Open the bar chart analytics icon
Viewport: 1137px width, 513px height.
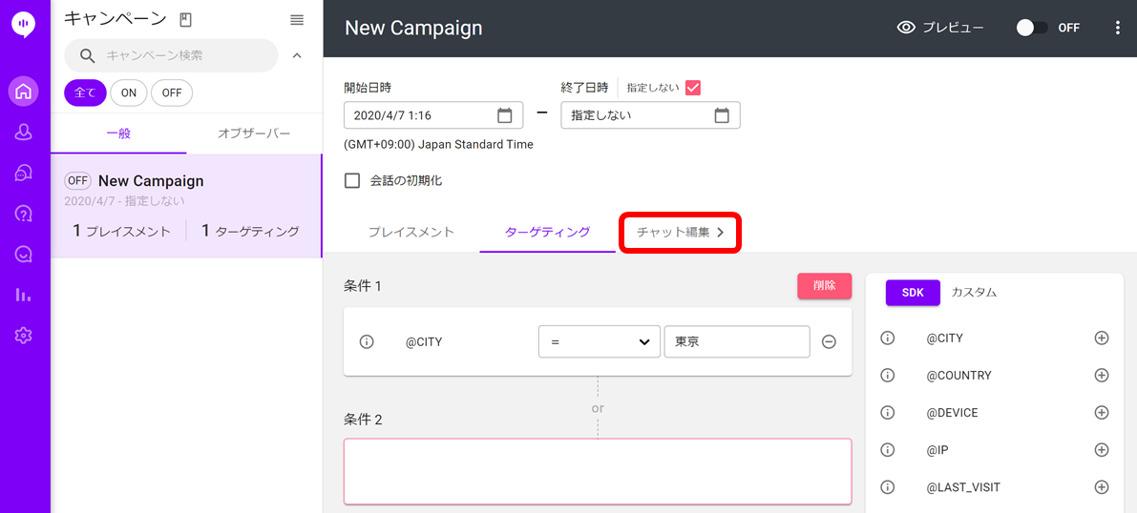click(24, 295)
